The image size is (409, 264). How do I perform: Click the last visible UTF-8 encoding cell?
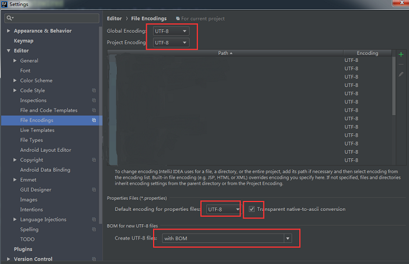click(351, 160)
